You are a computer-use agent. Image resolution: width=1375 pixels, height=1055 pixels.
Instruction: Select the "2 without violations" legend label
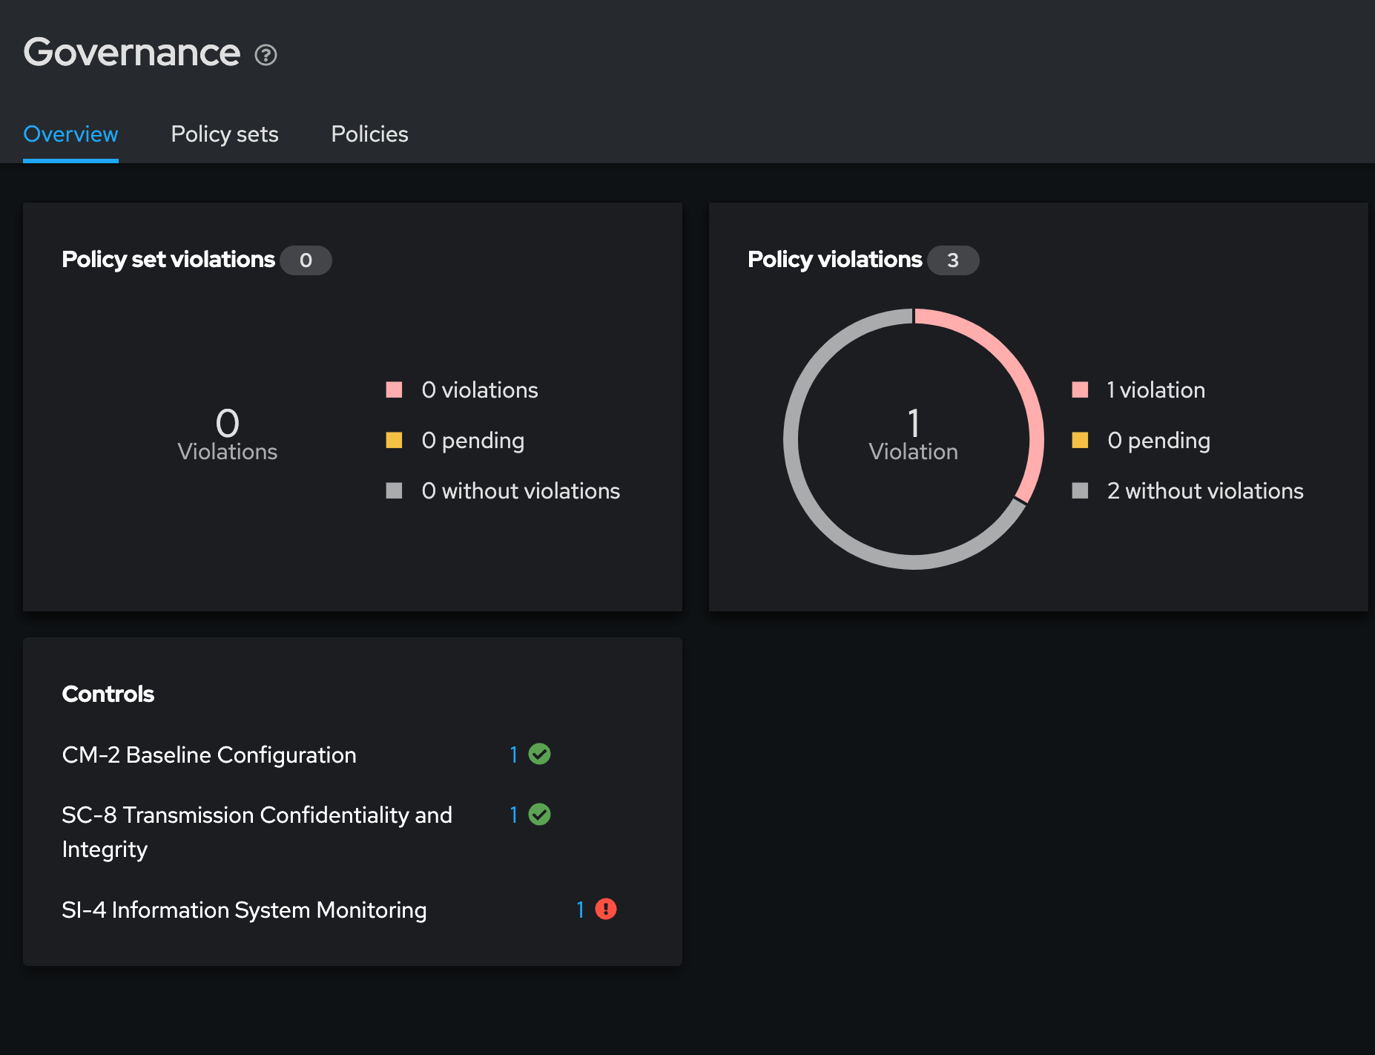(1205, 490)
